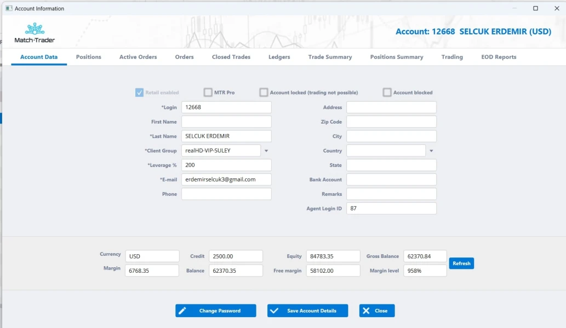This screenshot has width=566, height=328.
Task: Click the Leverage % input field
Action: click(x=226, y=165)
